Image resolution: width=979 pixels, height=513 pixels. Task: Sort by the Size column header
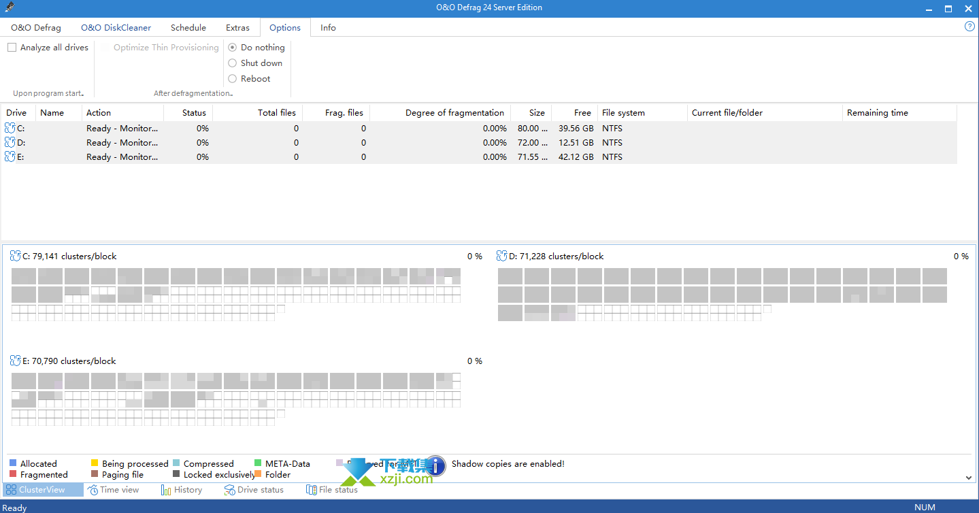pyautogui.click(x=531, y=113)
